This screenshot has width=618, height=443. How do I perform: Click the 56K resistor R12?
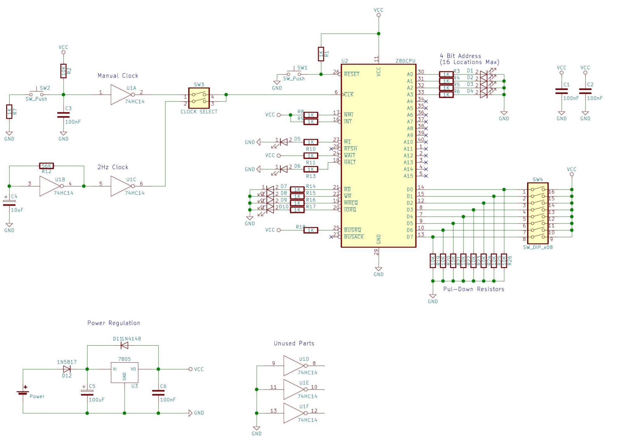click(46, 166)
